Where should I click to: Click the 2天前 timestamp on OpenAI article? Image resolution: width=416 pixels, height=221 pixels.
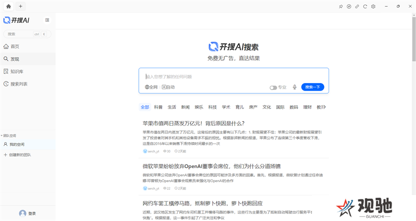pos(180,188)
